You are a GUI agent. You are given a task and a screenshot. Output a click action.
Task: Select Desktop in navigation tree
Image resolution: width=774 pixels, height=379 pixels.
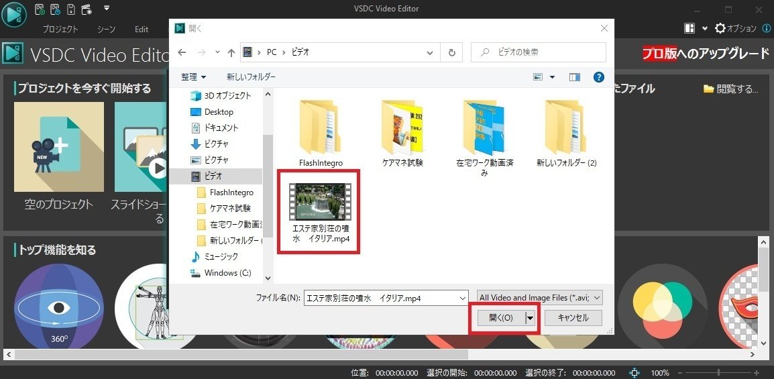pos(212,112)
